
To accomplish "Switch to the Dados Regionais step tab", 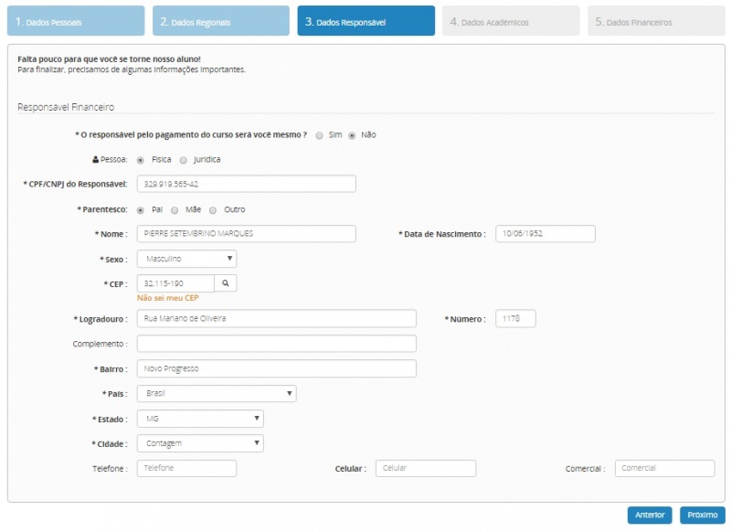I will [220, 21].
